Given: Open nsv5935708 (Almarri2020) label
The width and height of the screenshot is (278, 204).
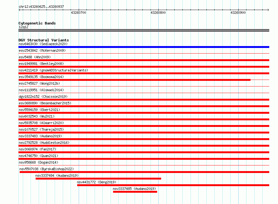Looking at the screenshot, I should [x=41, y=123].
